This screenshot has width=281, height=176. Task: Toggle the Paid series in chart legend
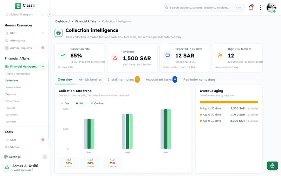pos(80,103)
